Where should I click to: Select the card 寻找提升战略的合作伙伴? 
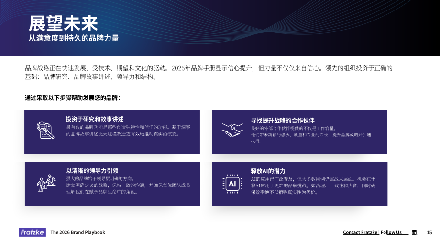[x=300, y=132]
